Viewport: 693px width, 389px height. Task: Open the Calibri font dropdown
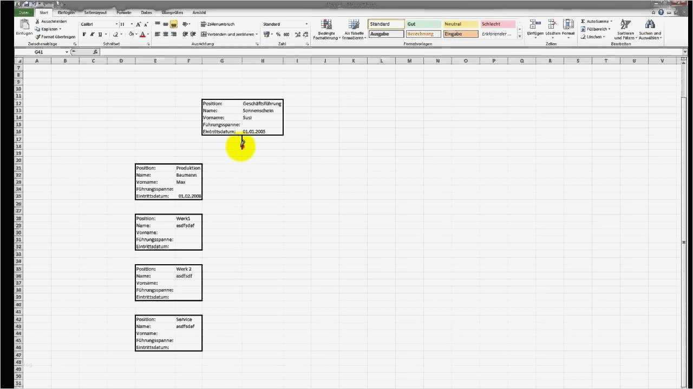(x=116, y=24)
